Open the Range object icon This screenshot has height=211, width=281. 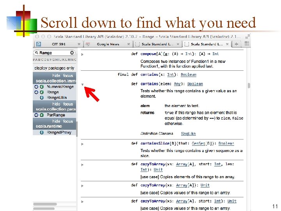click(x=36, y=92)
